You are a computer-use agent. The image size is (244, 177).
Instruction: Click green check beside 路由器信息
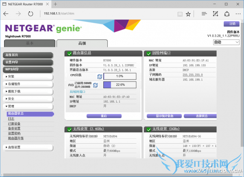click(x=69, y=53)
